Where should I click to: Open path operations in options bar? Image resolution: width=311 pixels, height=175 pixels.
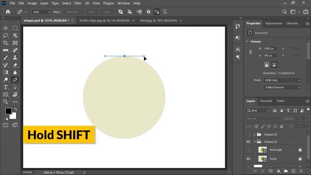tap(121, 12)
